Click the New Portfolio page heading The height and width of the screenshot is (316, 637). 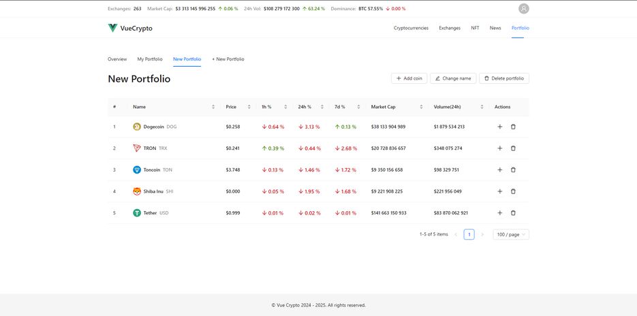(139, 79)
